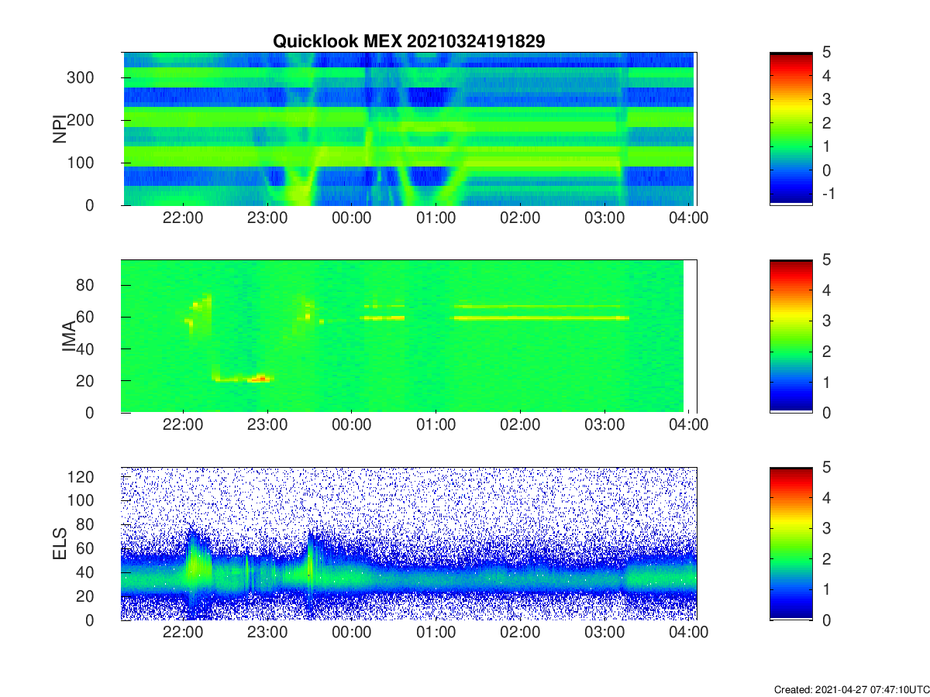Click the 3 label on the IMA colorbar
The height and width of the screenshot is (697, 930).
(x=826, y=321)
